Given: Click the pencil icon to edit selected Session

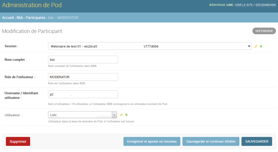Looking at the screenshot, I should (256, 46).
